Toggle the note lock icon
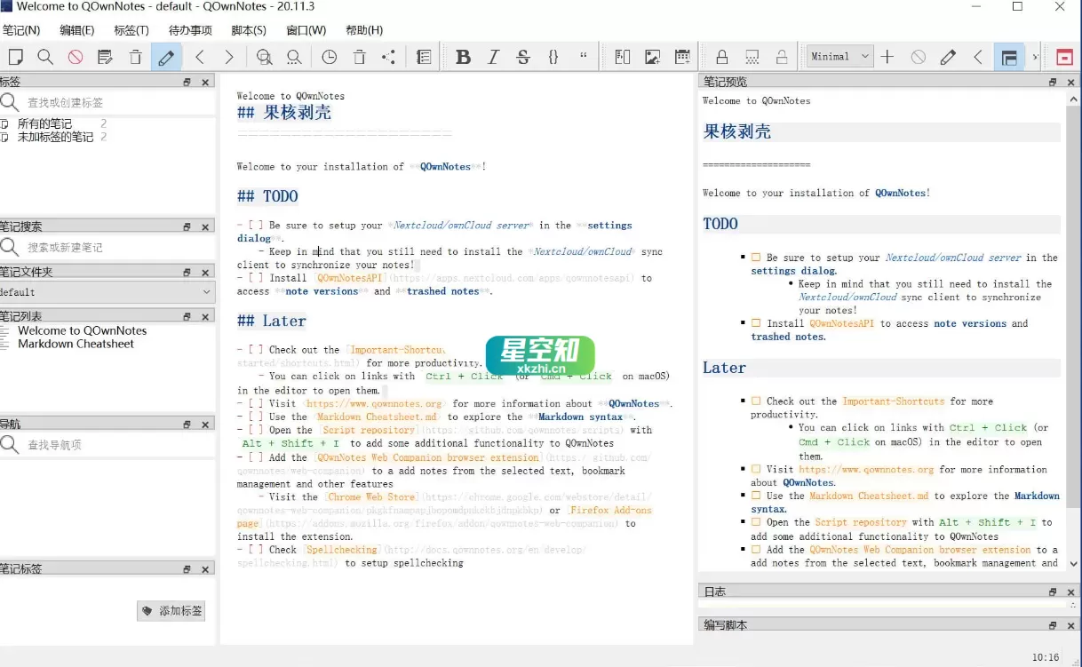Screen dimensions: 1082x667 click(723, 56)
